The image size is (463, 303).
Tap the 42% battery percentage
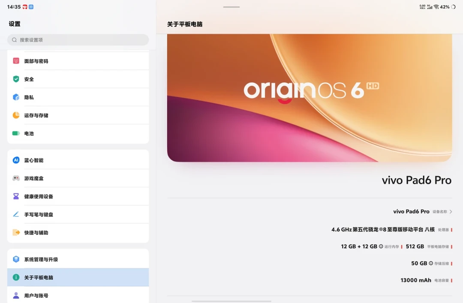[x=445, y=7]
